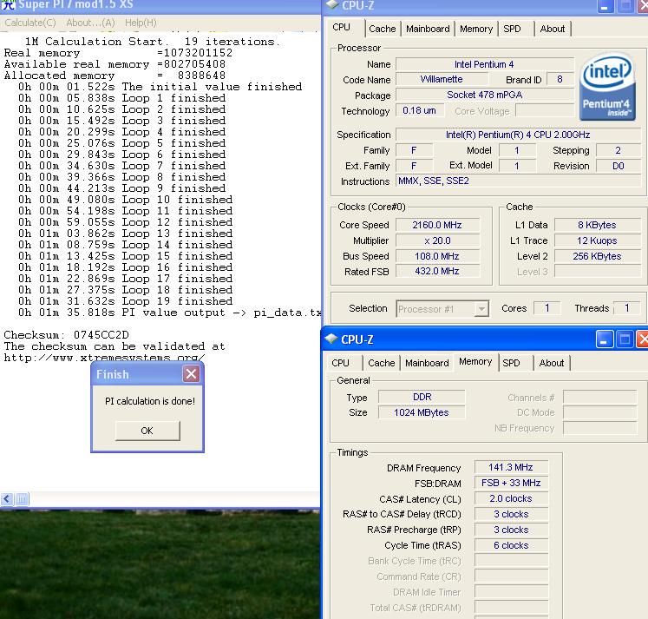Open the Help(H) menu in Super PI
The width and height of the screenshot is (648, 619).
tap(141, 23)
